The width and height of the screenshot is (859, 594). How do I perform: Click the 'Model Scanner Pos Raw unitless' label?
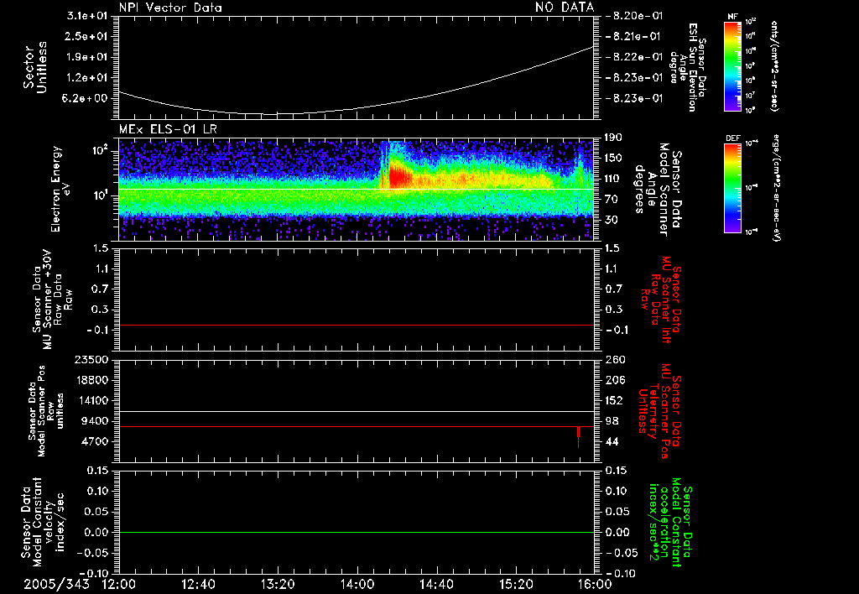pyautogui.click(x=46, y=411)
